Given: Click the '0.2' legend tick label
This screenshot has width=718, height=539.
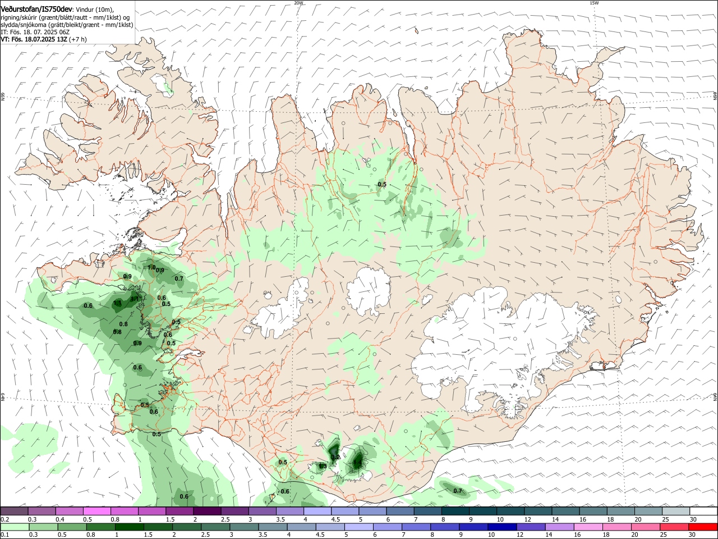Looking at the screenshot, I should coord(4,519).
